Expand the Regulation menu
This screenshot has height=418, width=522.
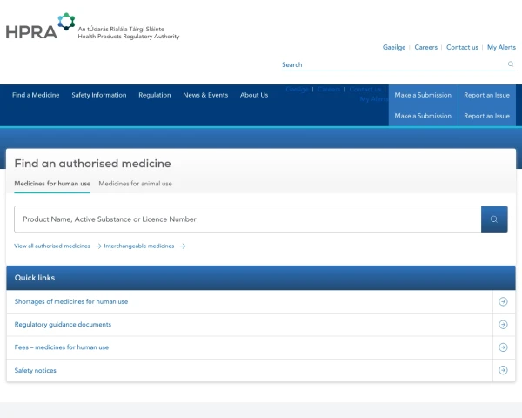click(154, 95)
